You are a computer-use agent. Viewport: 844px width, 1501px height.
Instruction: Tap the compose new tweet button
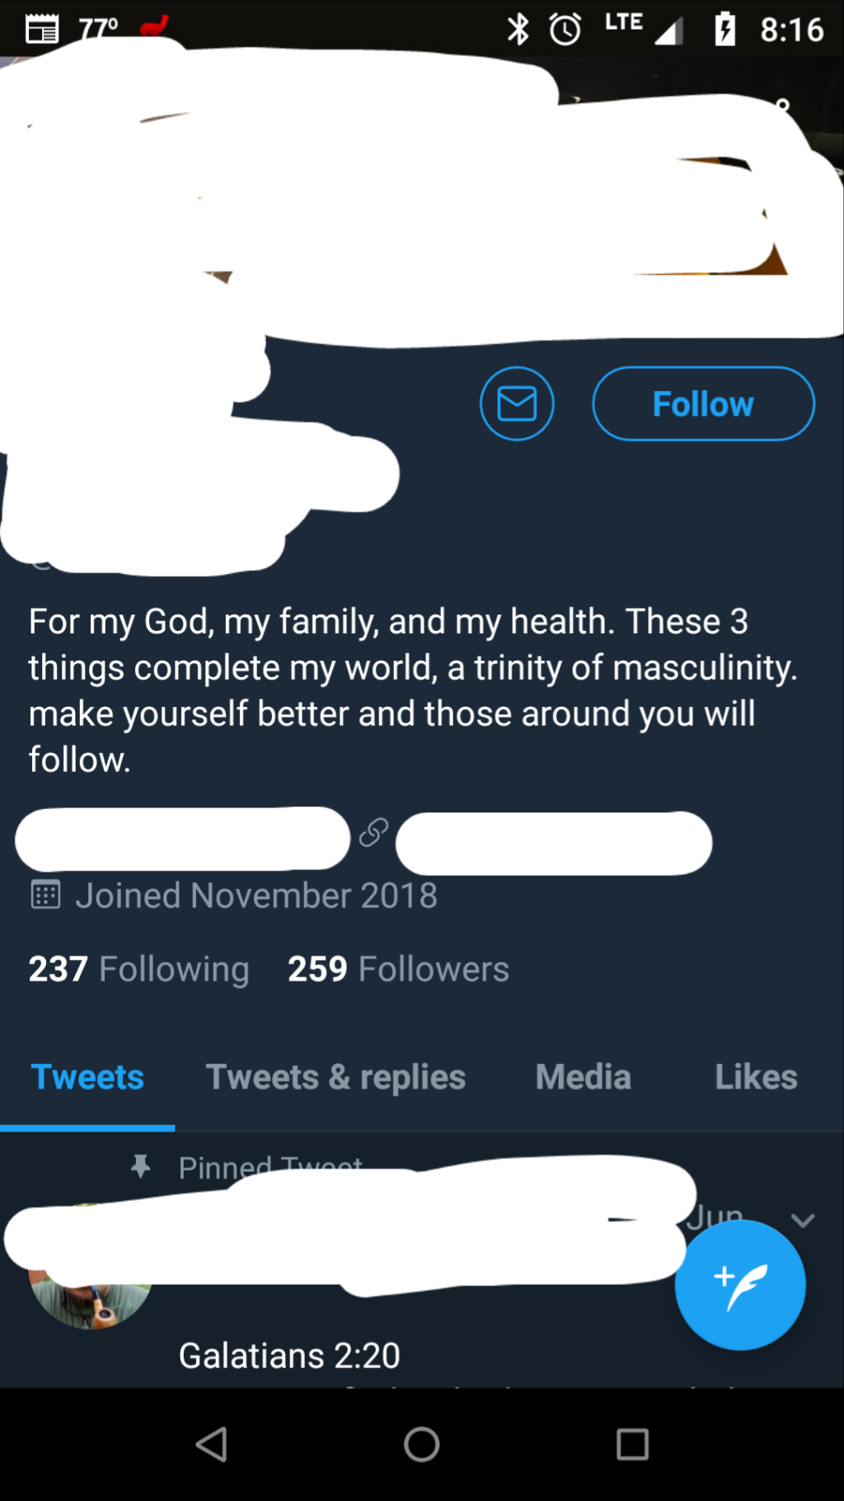[x=739, y=1284]
